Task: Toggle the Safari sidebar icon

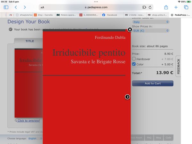Action: (x=6, y=7)
